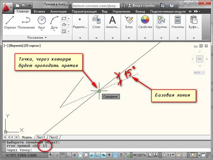Select the ellipse draw tool icon
Viewport: 213px width, 160px height.
pos(64,25)
